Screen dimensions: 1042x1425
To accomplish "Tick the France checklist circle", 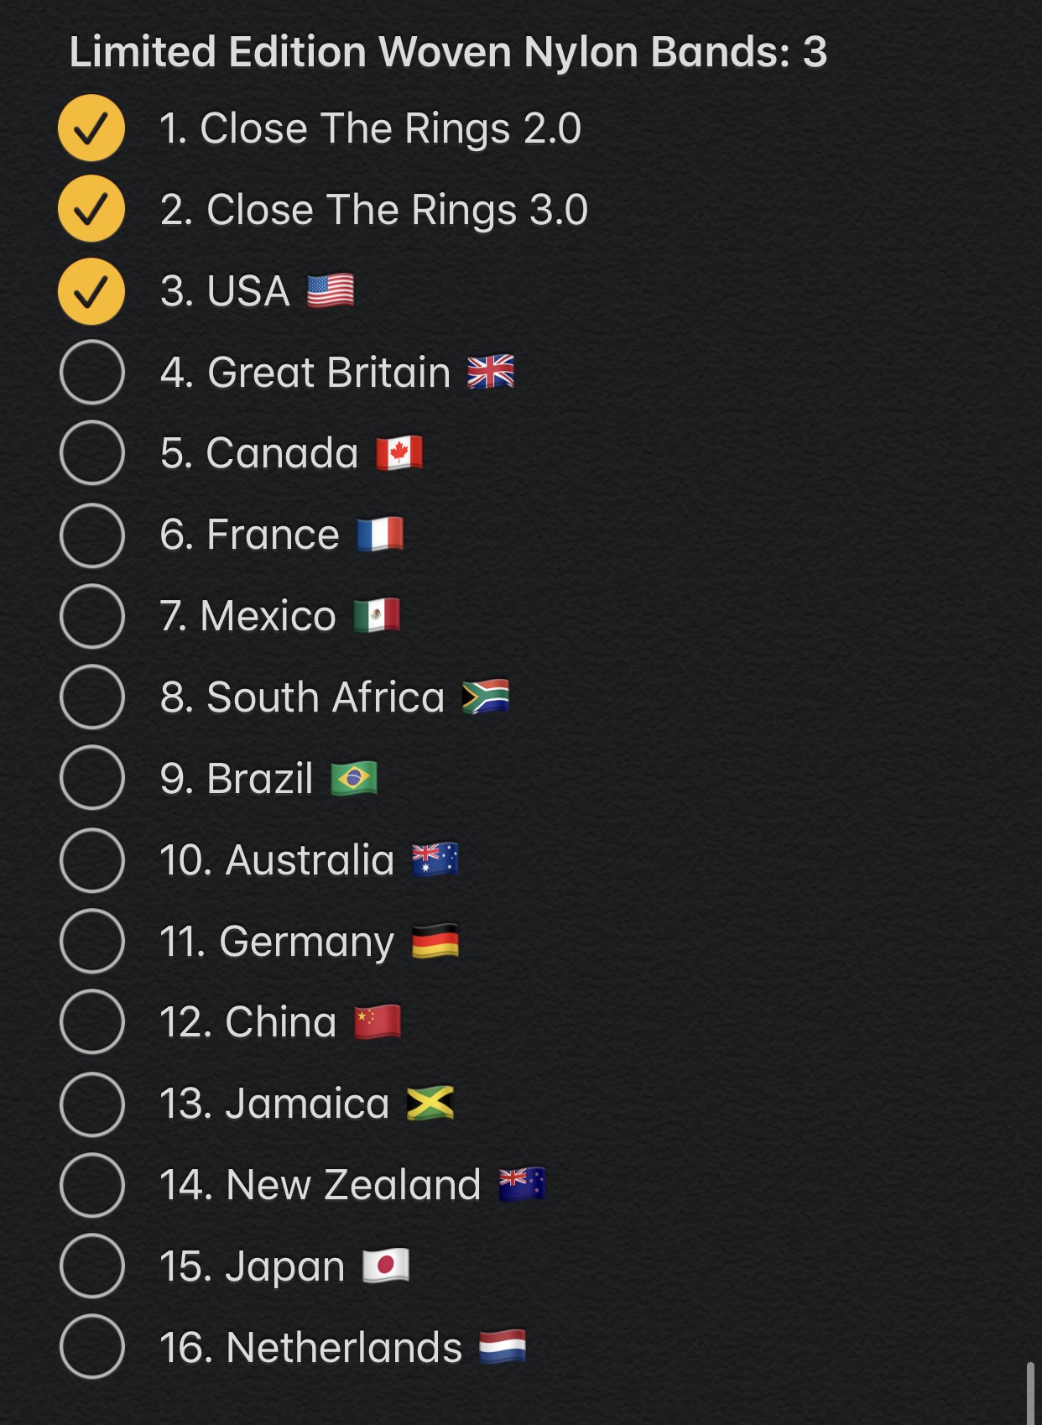I will point(91,535).
